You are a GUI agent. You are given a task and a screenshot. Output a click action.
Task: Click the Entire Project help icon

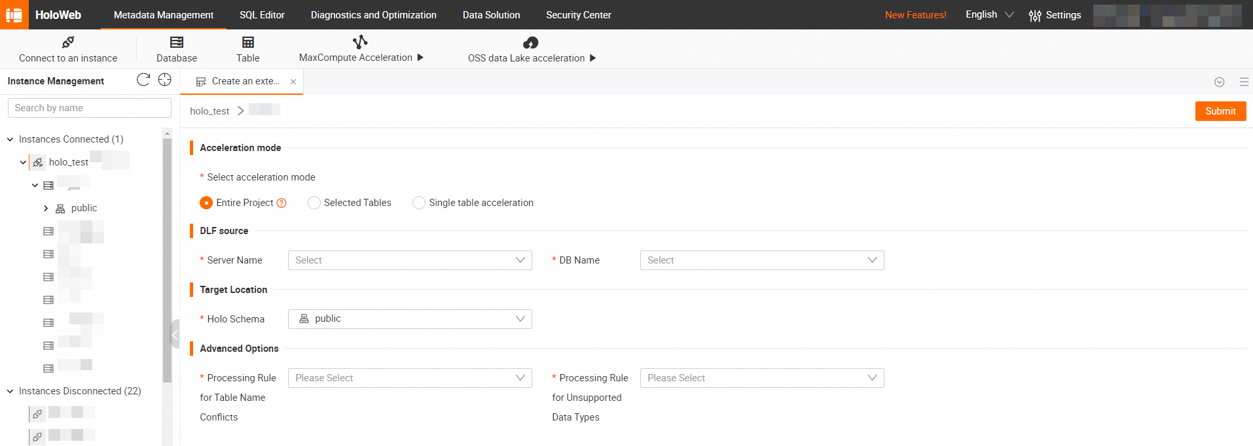pos(281,203)
